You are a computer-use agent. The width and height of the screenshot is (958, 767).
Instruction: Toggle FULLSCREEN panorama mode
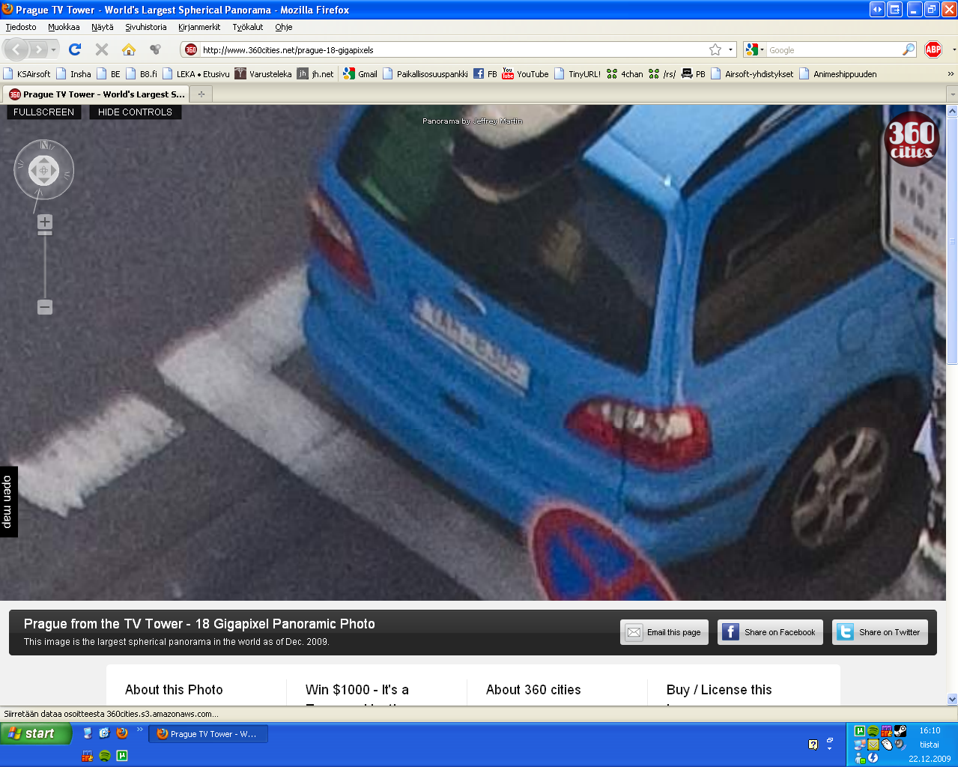(43, 112)
